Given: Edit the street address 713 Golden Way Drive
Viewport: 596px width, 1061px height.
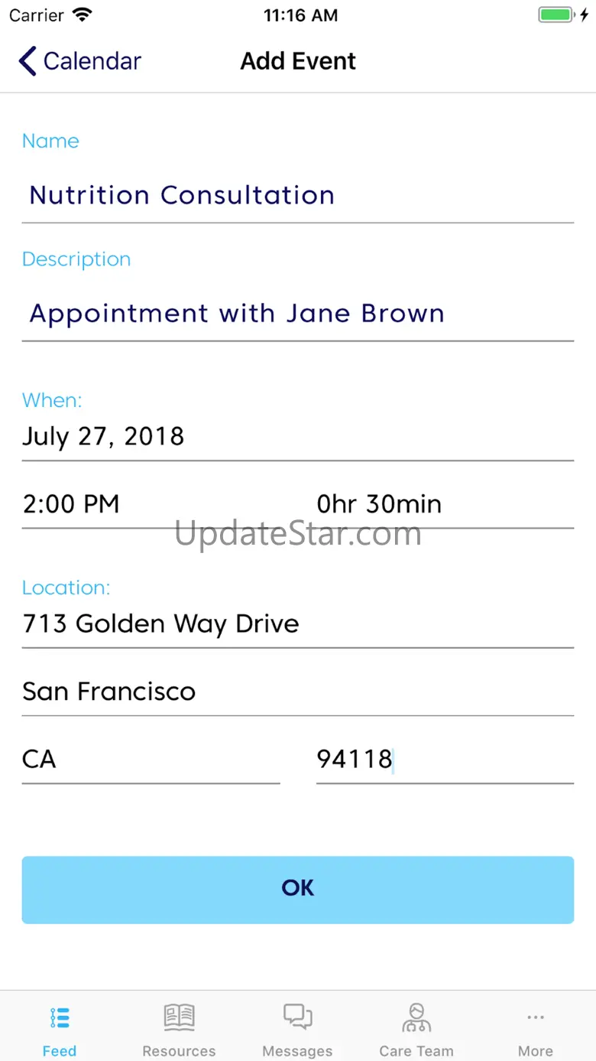Looking at the screenshot, I should [297, 624].
